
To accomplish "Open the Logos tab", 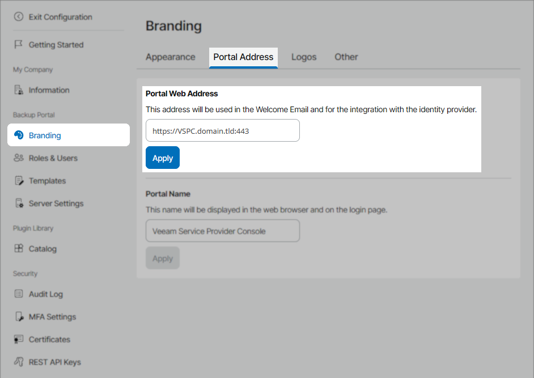I will point(304,57).
